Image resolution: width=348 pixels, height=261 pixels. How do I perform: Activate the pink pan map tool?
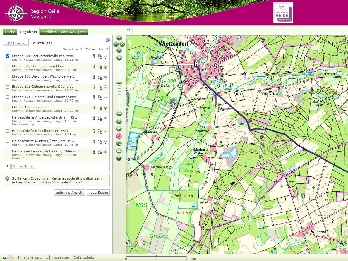(119, 136)
